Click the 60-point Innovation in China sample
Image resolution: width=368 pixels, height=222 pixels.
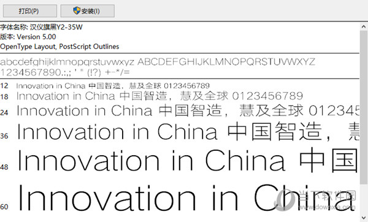(x=187, y=197)
